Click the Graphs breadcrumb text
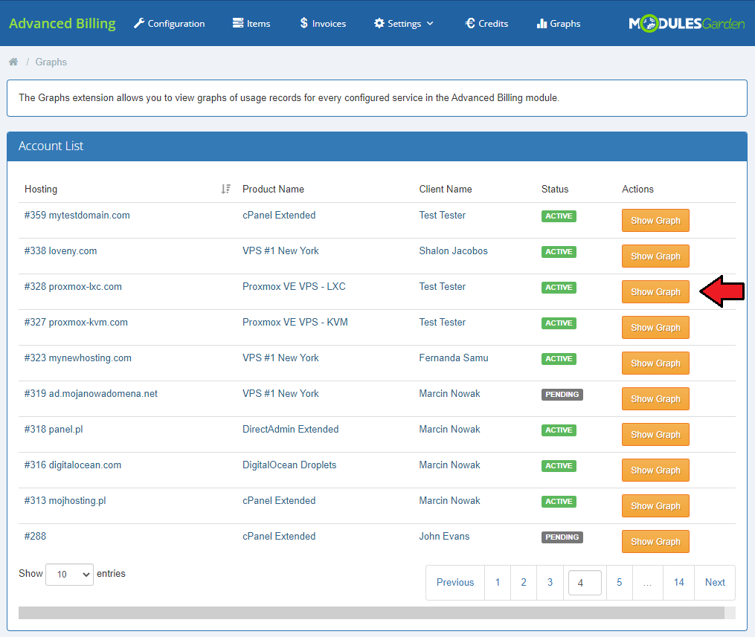755x637 pixels. pos(51,62)
